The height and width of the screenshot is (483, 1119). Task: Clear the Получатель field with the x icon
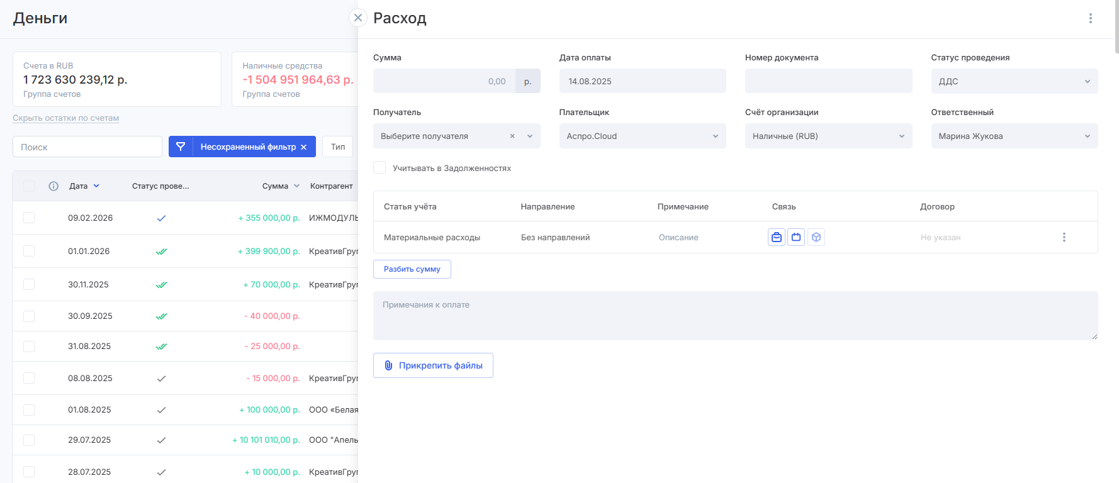pos(512,136)
